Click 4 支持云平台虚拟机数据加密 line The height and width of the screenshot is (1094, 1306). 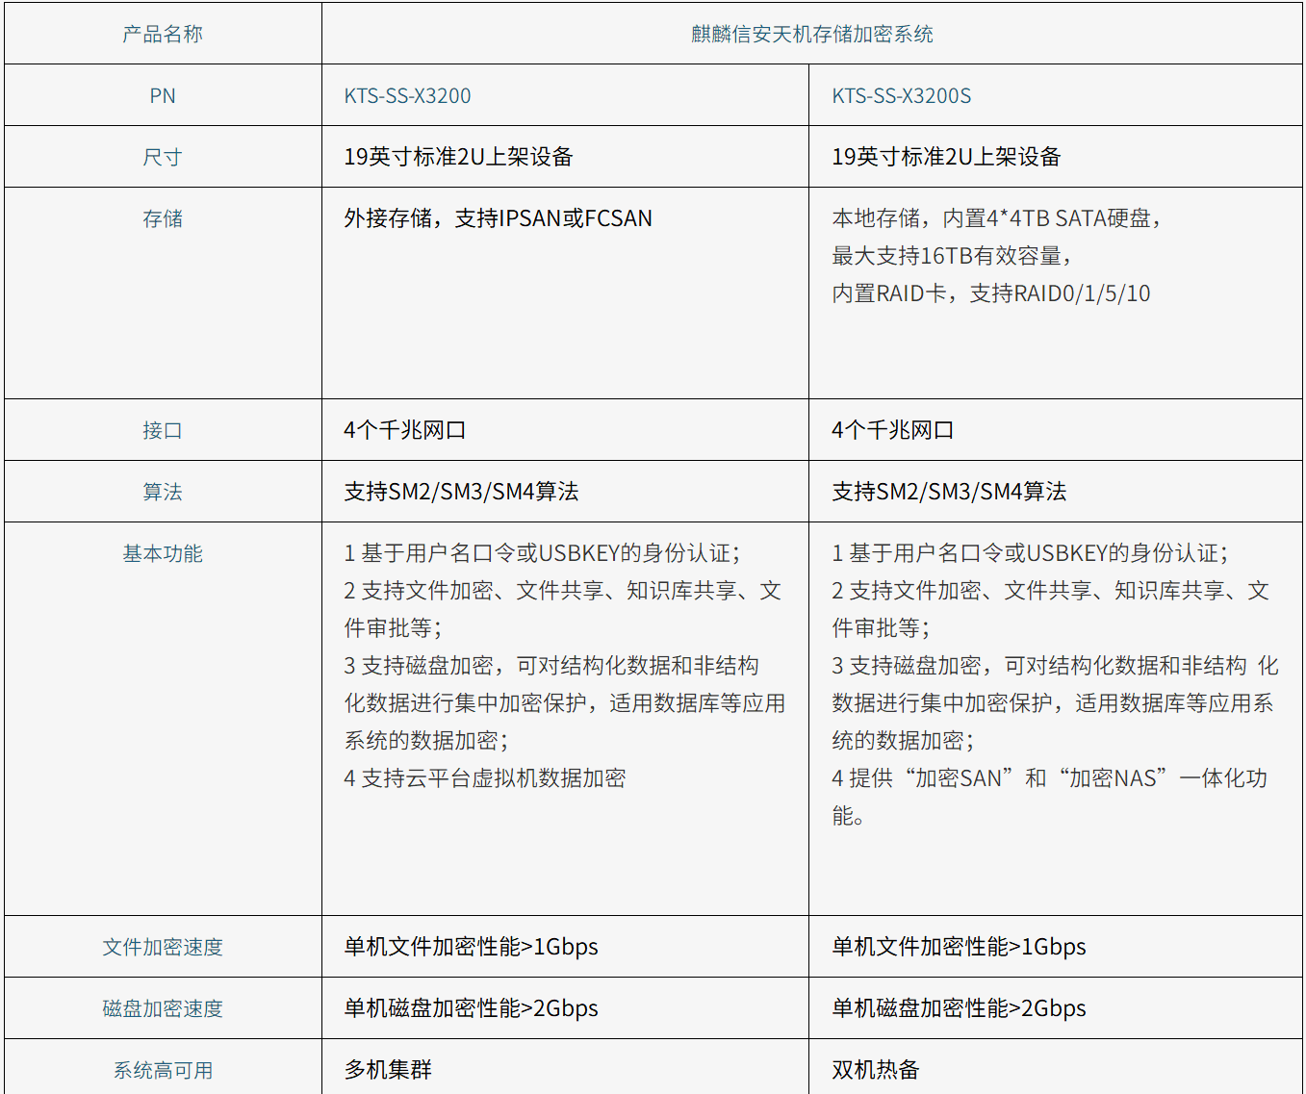tap(485, 779)
